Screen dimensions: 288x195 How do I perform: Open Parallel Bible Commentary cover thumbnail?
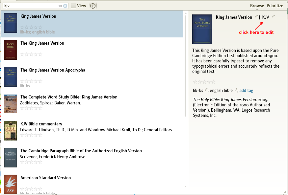11,131
